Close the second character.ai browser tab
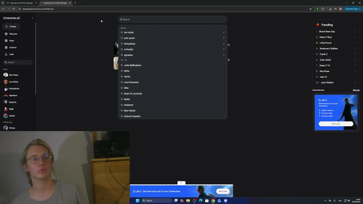The image size is (363, 204). (x=70, y=3)
